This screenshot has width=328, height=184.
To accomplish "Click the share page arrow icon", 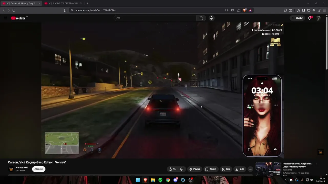I will [238, 10].
